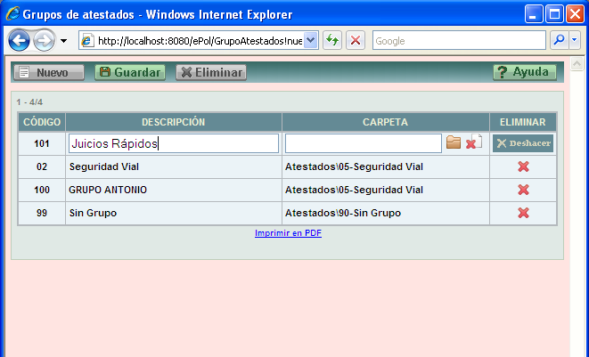Click the empty Carpeta input field
589x357 pixels.
[x=364, y=143]
